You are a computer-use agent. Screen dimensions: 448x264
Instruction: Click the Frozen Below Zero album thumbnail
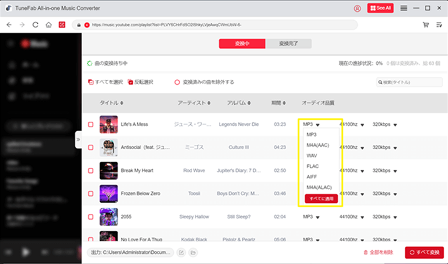pos(109,193)
